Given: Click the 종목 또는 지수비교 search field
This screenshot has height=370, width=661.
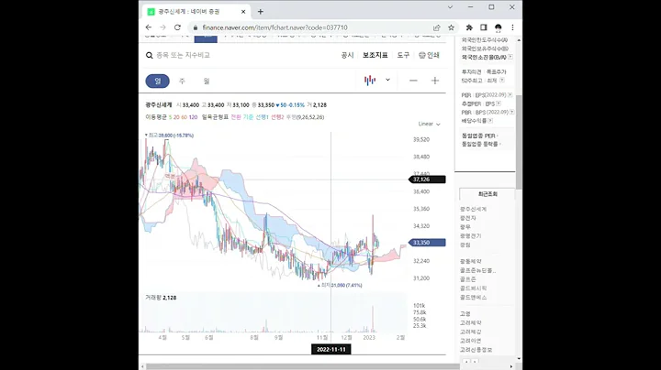Looking at the screenshot, I should coord(183,55).
